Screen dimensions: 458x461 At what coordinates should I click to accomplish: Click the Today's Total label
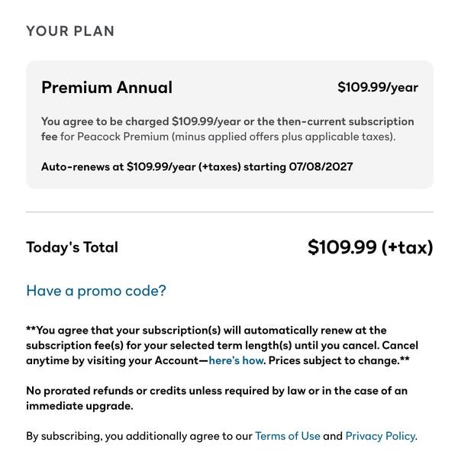coord(73,247)
